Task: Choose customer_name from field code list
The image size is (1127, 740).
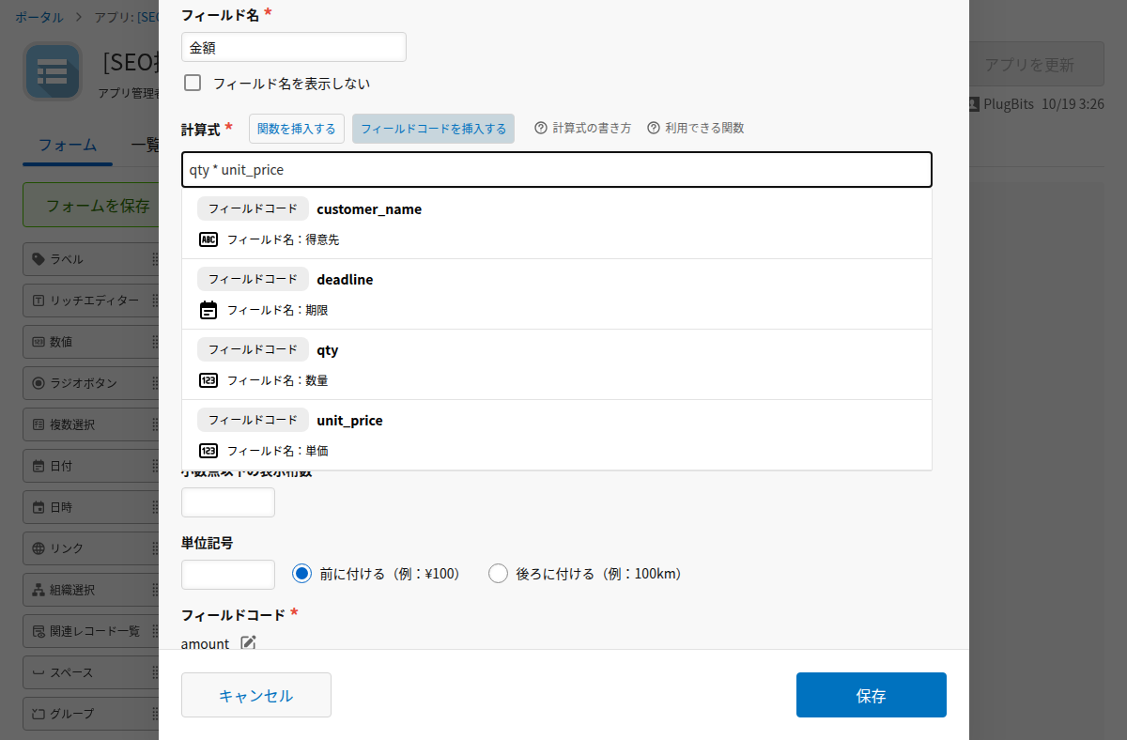Action: click(556, 224)
